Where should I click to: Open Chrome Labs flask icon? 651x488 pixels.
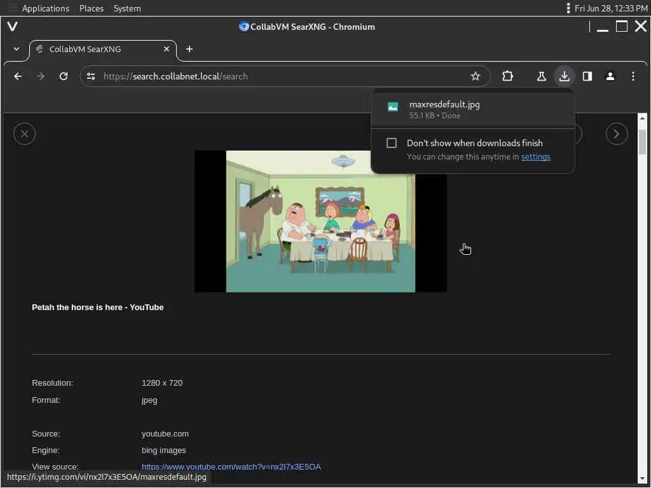[542, 76]
